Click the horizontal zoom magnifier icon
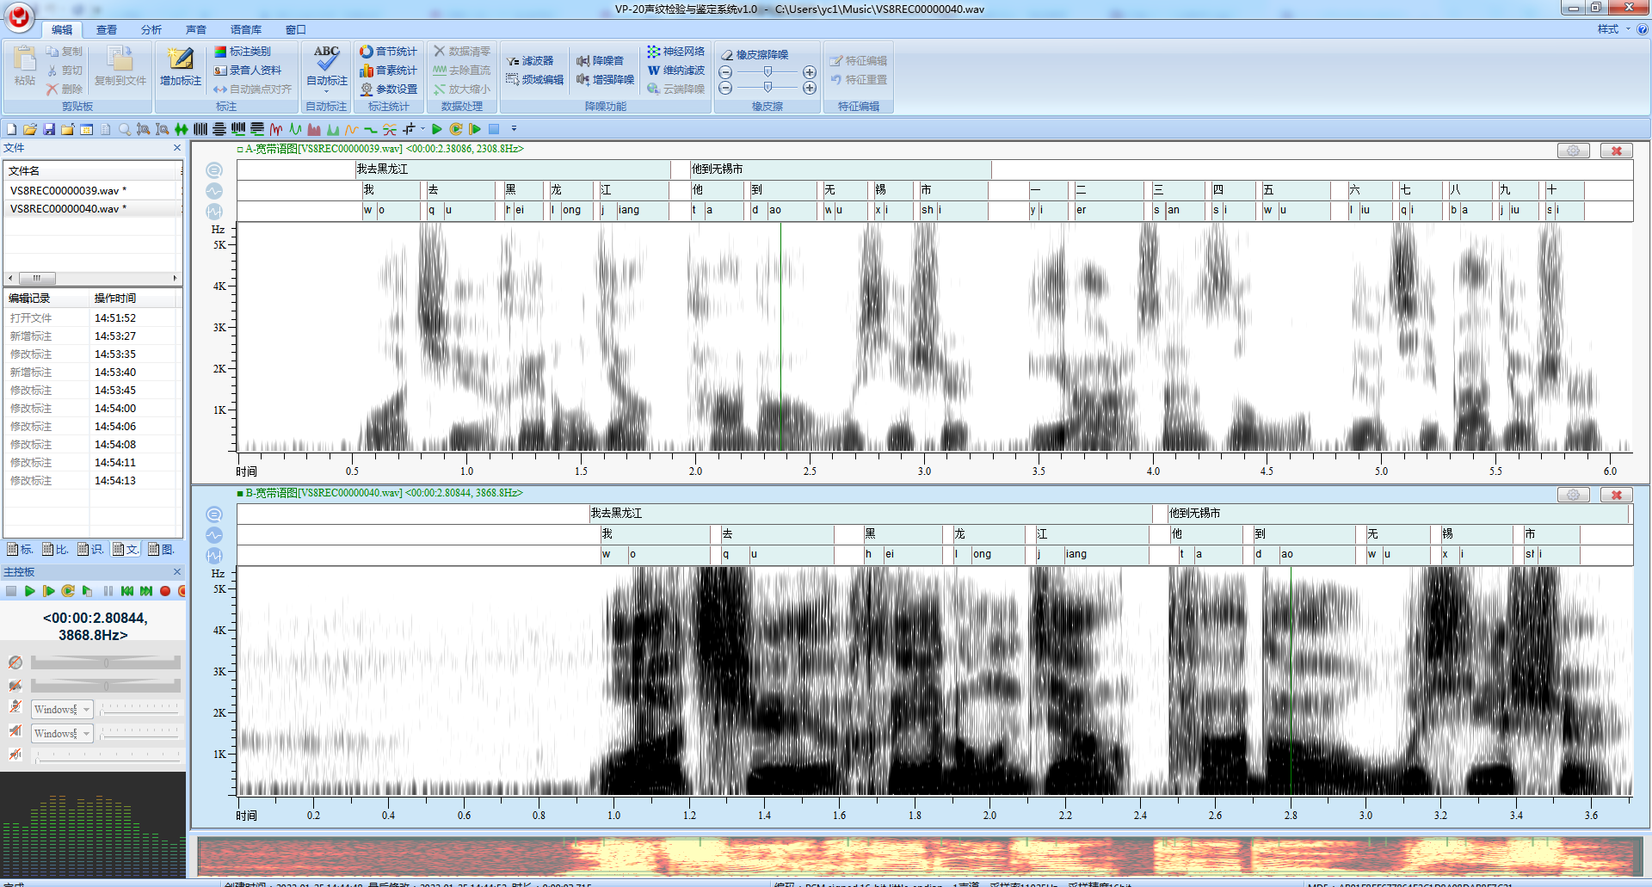 coord(163,129)
